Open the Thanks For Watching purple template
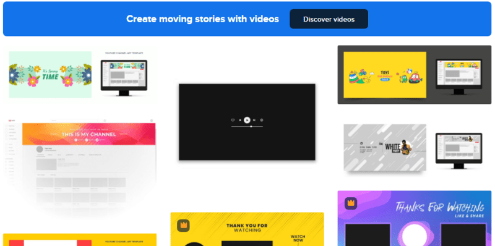Screen dimensions: 495x246 [x=415, y=218]
